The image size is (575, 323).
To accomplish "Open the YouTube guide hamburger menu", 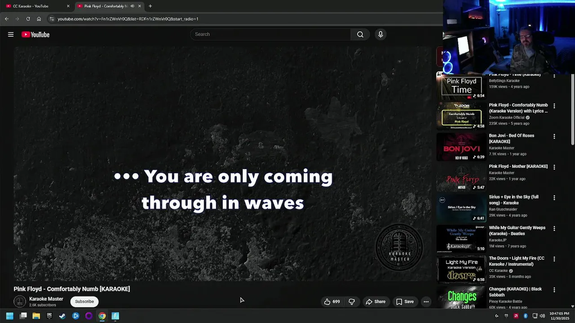I will (x=11, y=35).
